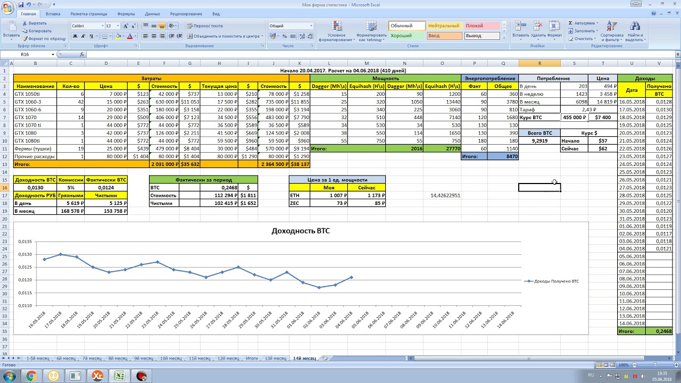Screen dimensions: 681x383
Task: Apply red font color A
Action: 130,36
